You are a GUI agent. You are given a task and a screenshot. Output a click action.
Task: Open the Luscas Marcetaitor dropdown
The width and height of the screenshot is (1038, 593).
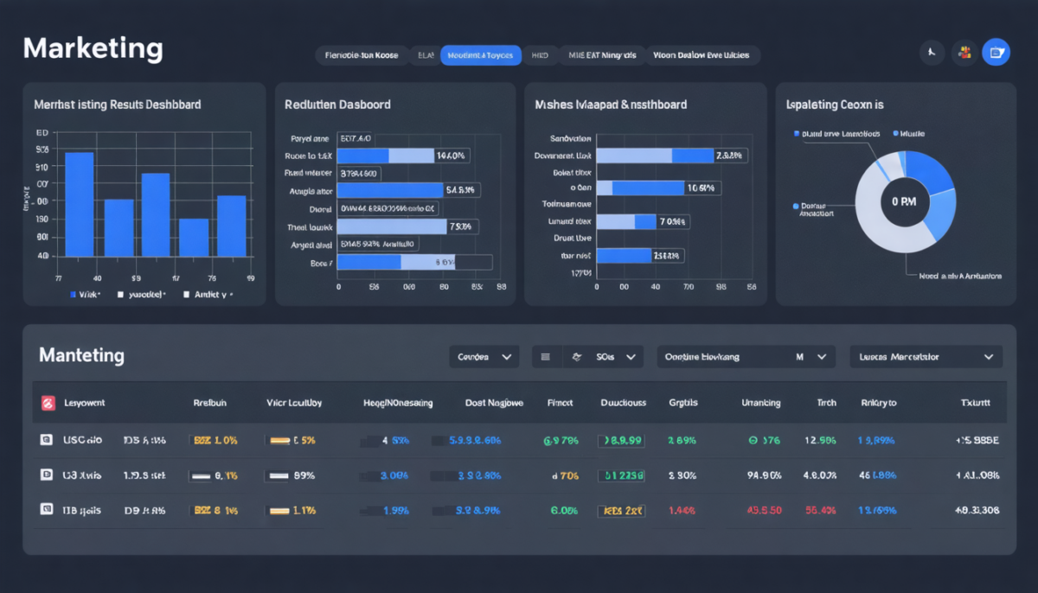tap(926, 356)
